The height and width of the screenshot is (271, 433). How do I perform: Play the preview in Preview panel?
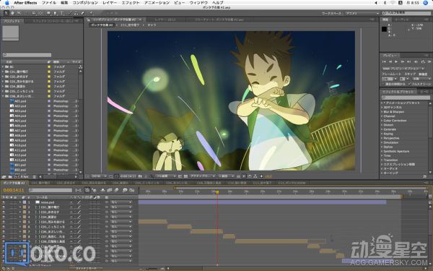[396, 61]
